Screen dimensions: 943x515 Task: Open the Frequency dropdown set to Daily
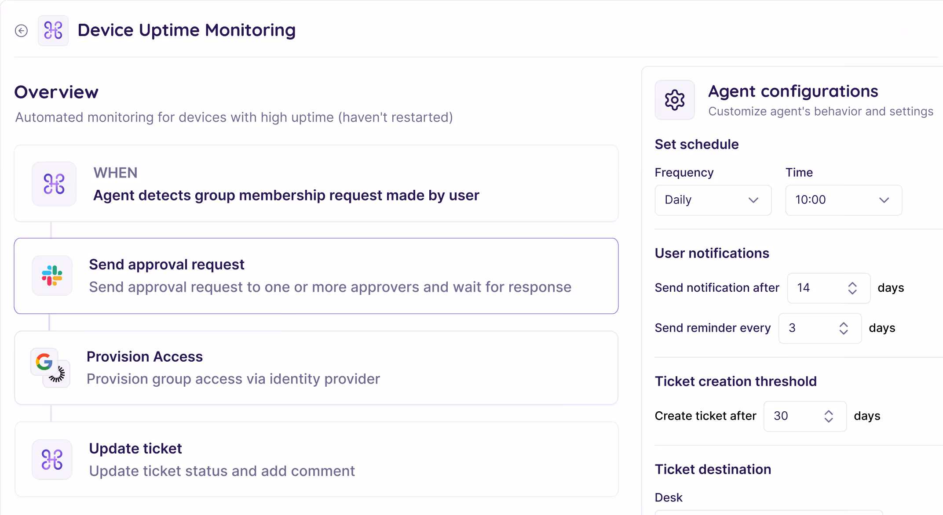(713, 200)
